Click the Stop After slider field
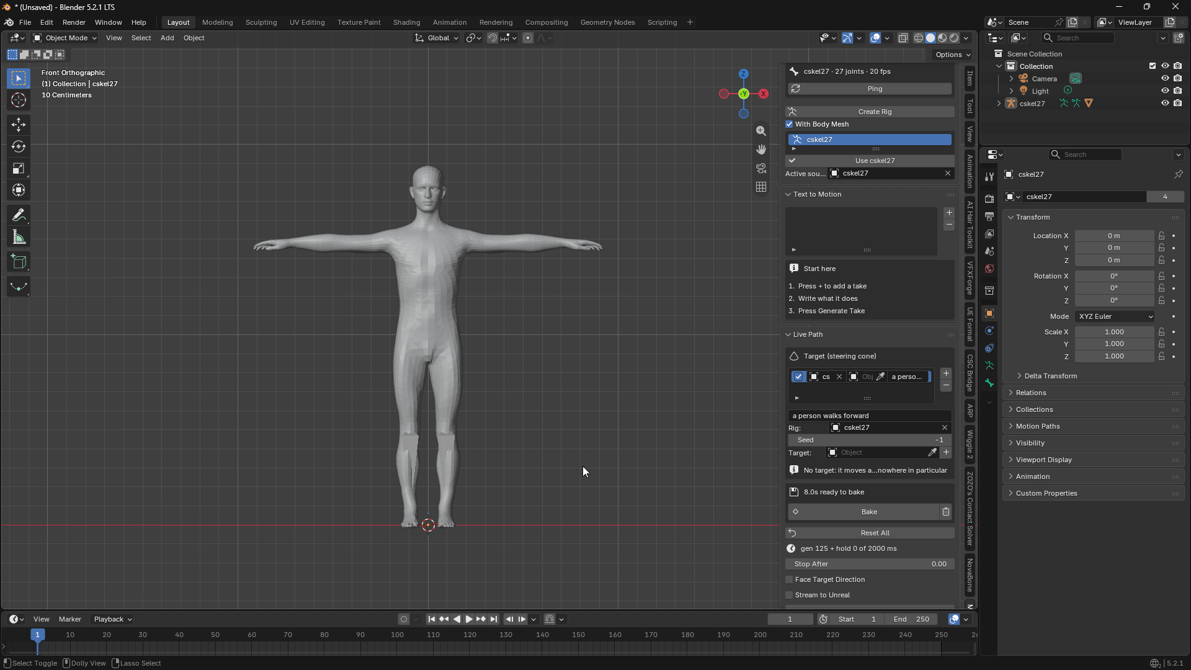 coord(870,564)
